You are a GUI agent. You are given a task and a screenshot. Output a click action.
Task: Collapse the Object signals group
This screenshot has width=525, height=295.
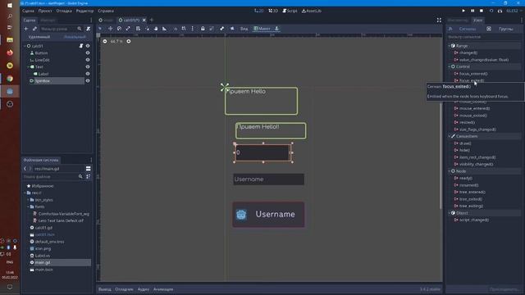(450, 213)
